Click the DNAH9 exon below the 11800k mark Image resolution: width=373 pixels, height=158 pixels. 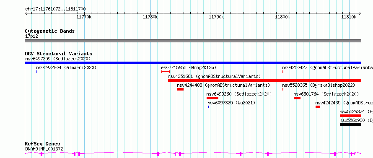pyautogui.click(x=268, y=154)
